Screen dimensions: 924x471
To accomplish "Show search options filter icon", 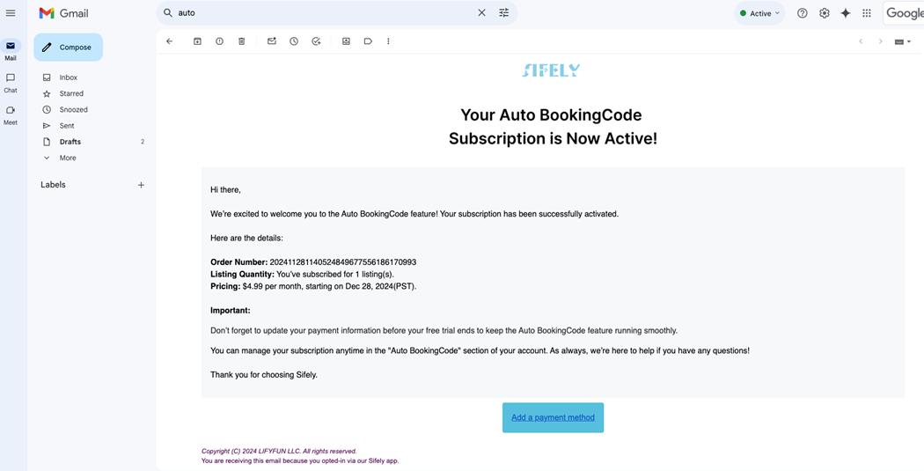I will click(x=504, y=13).
